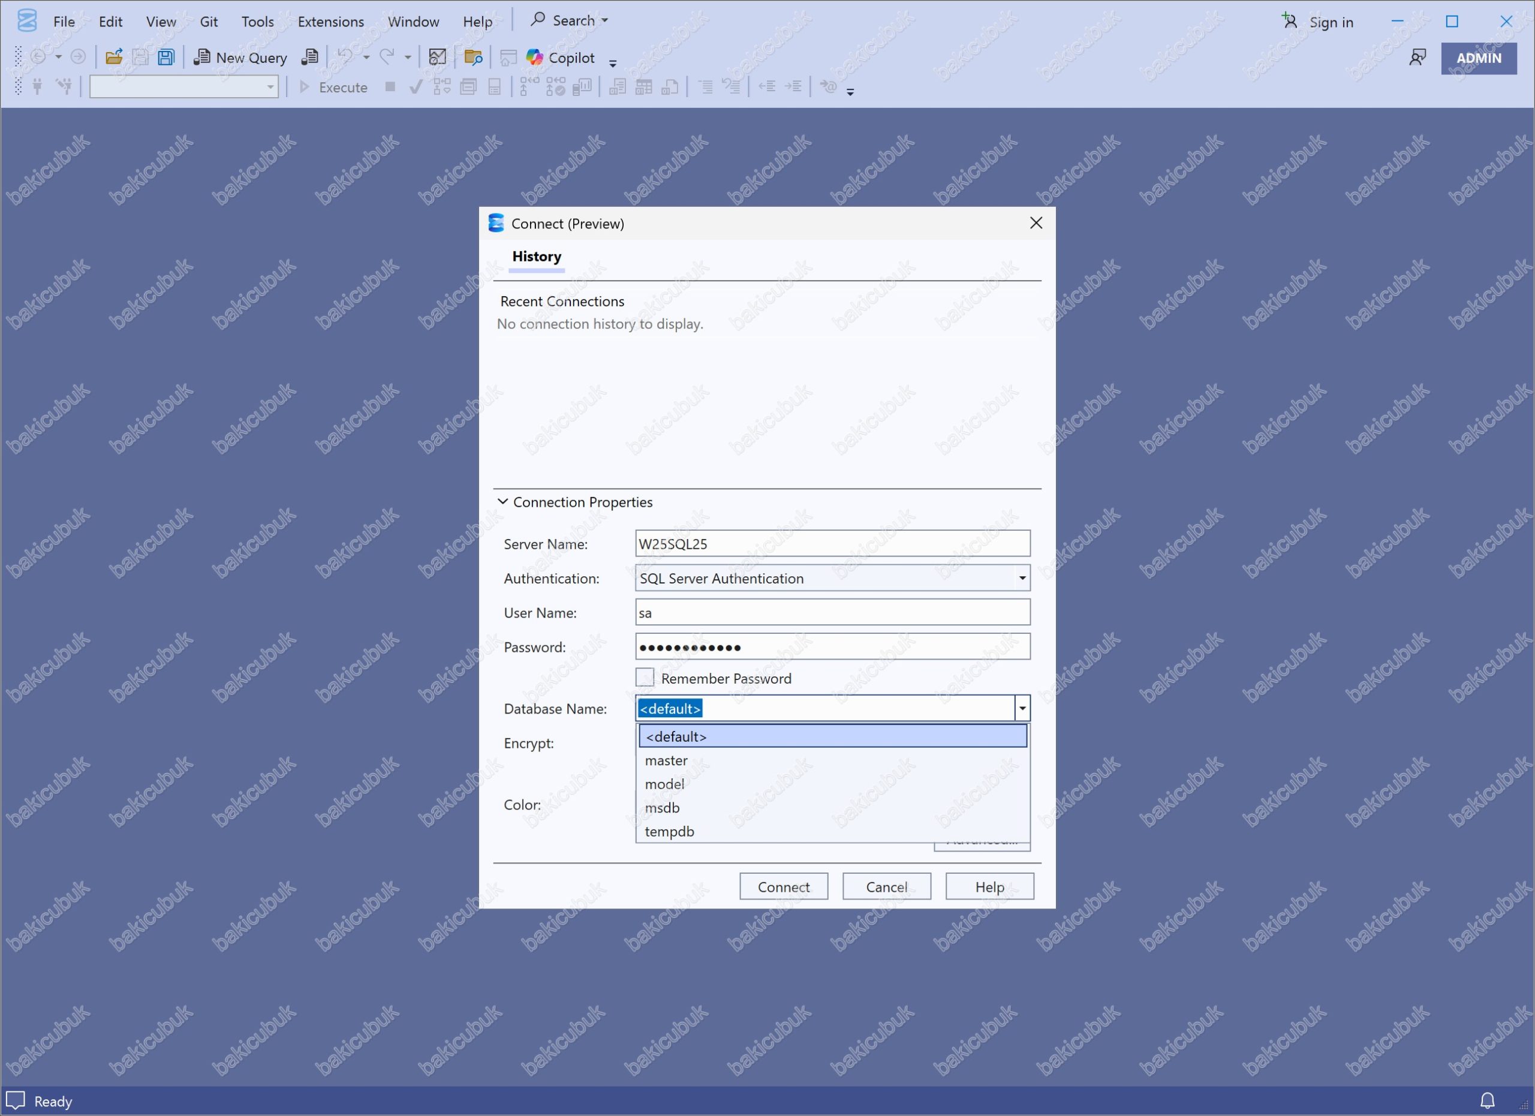Screen dimensions: 1535x1116
Task: Click the Cancel Executing Query stop icon
Action: pos(390,86)
